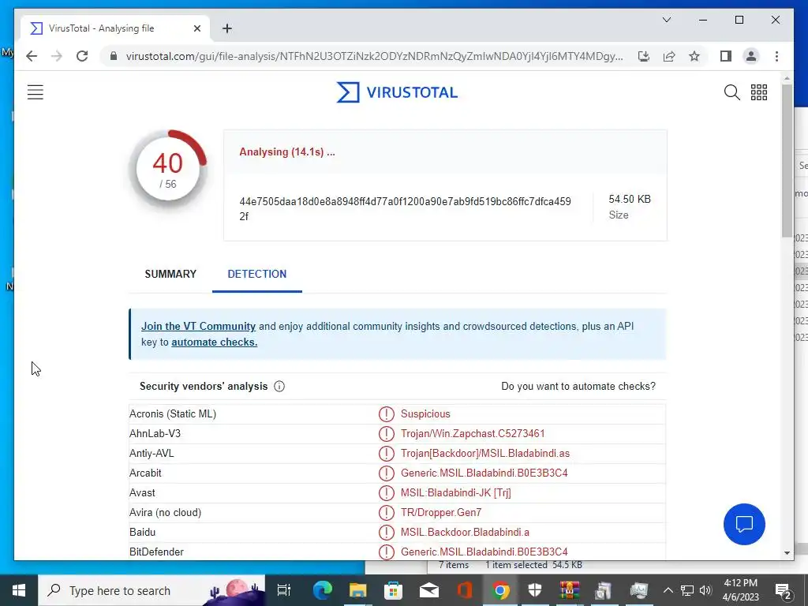Click the address bar URL field
This screenshot has width=808, height=606.
[x=374, y=56]
